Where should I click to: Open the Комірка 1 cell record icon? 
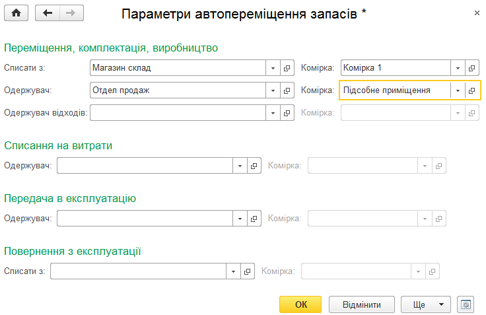click(471, 68)
